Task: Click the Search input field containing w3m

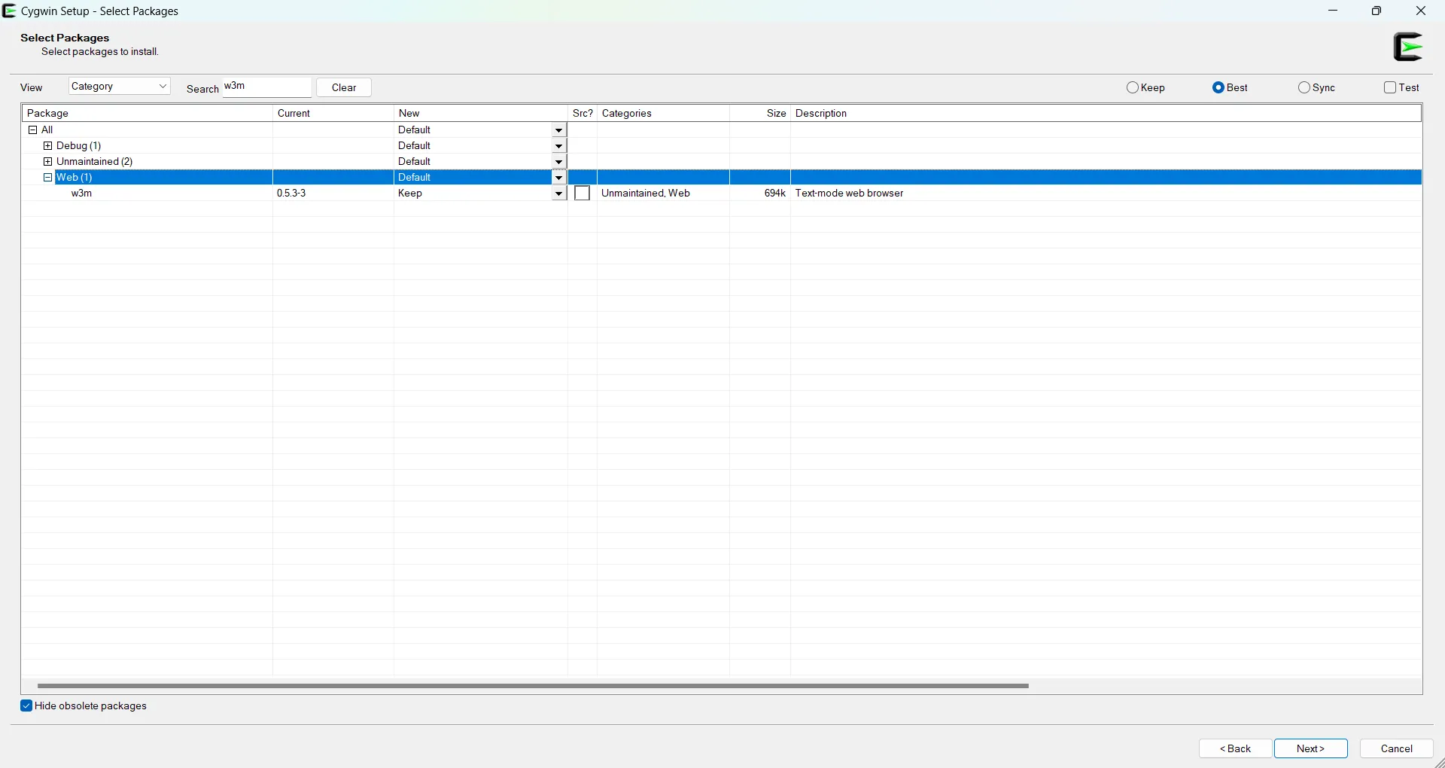Action: tap(267, 87)
